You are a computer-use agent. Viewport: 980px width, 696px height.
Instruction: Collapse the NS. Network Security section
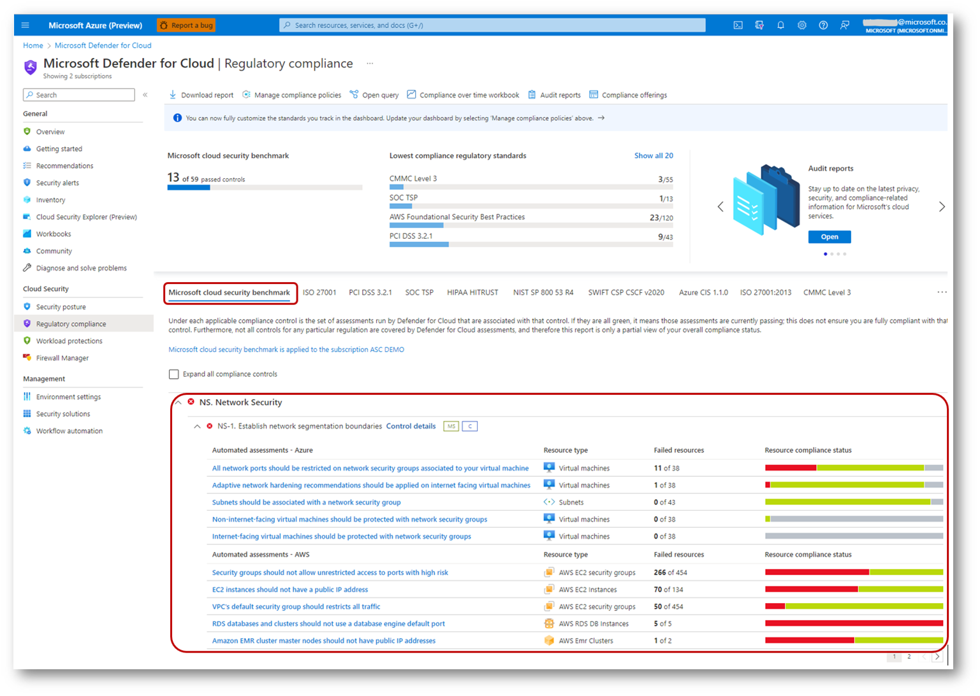[x=179, y=402]
